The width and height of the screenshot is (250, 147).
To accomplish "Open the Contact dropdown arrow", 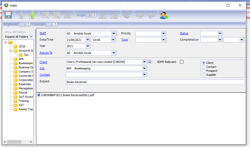I will click(144, 75).
